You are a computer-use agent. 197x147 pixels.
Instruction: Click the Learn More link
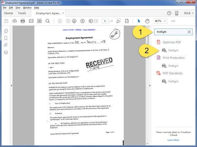tap(173, 140)
